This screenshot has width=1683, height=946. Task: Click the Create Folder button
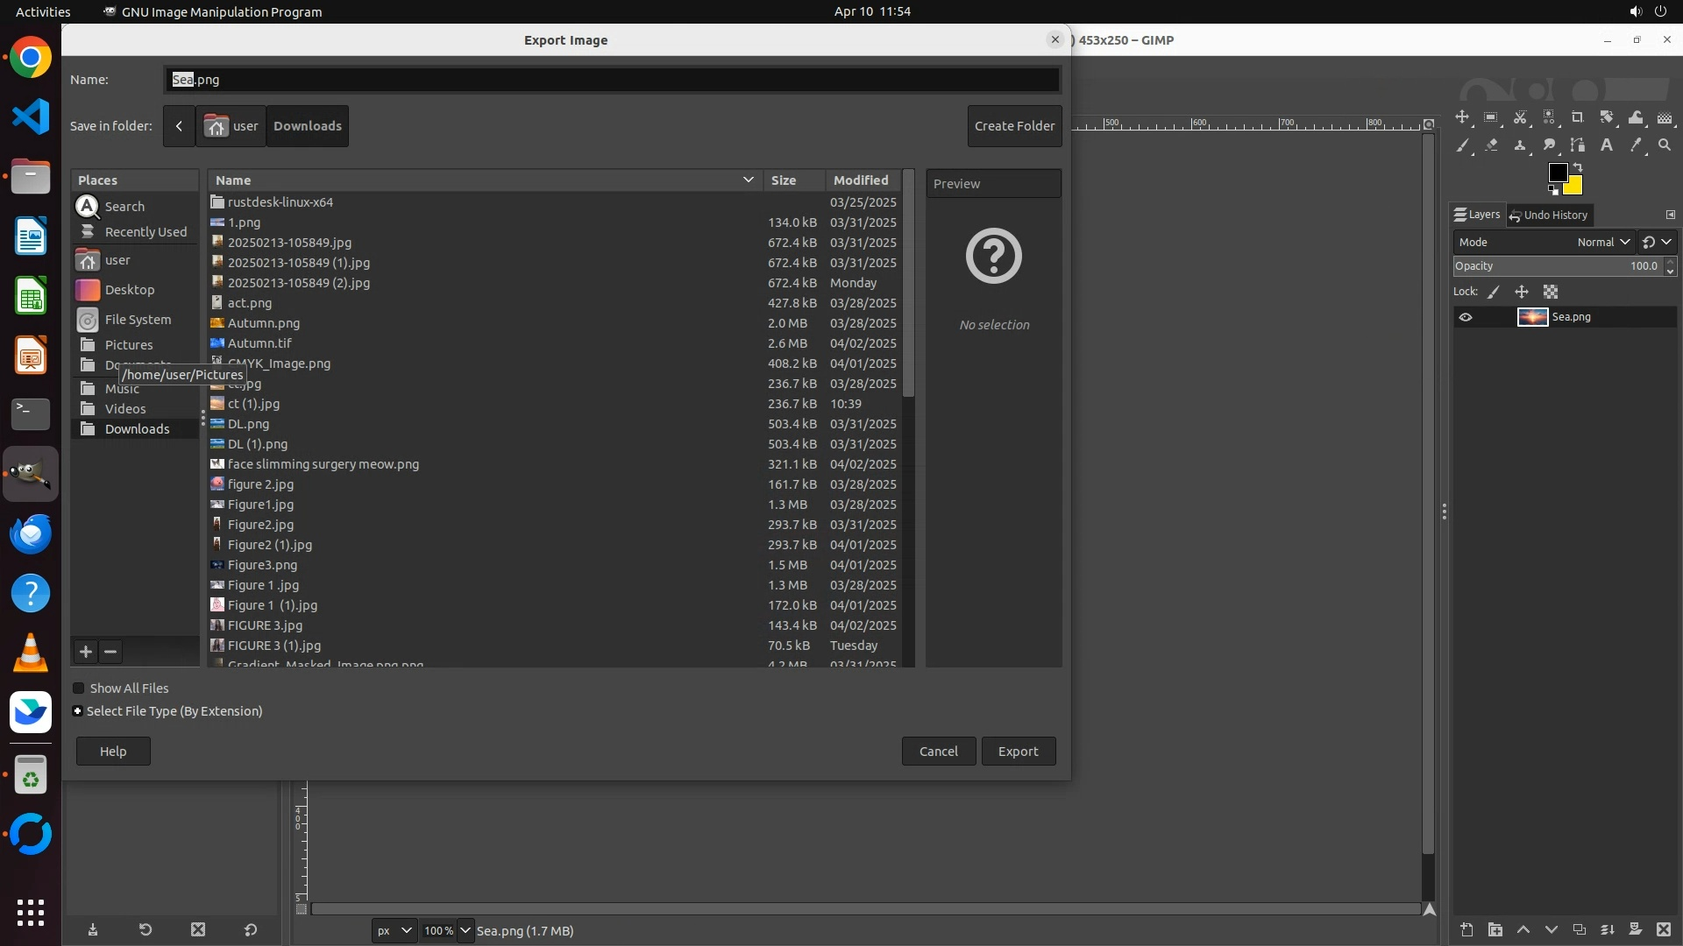(x=1014, y=125)
